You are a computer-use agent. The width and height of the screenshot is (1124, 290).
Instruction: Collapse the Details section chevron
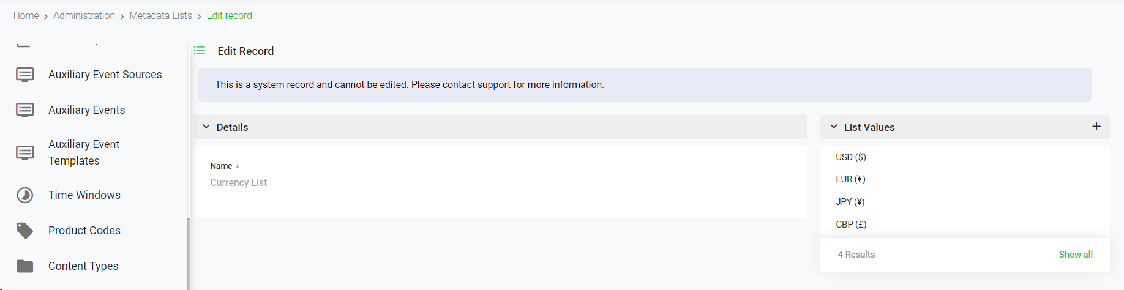206,127
